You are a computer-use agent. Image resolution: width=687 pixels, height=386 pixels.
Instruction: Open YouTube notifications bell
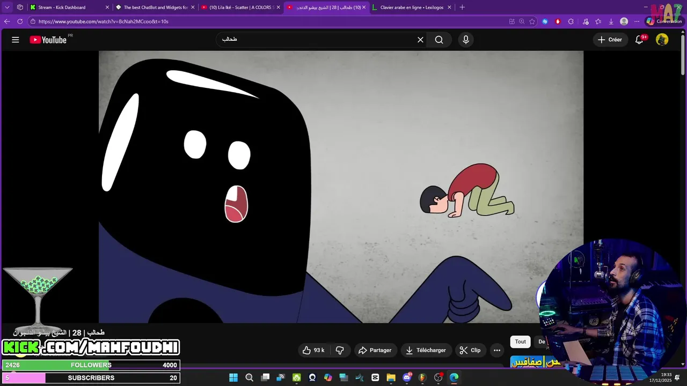[639, 40]
